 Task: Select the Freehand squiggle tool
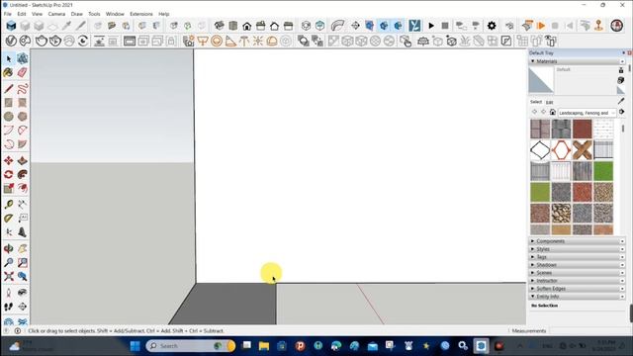22,88
